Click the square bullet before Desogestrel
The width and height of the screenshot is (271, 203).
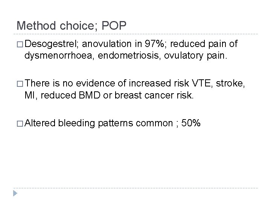click(20, 44)
